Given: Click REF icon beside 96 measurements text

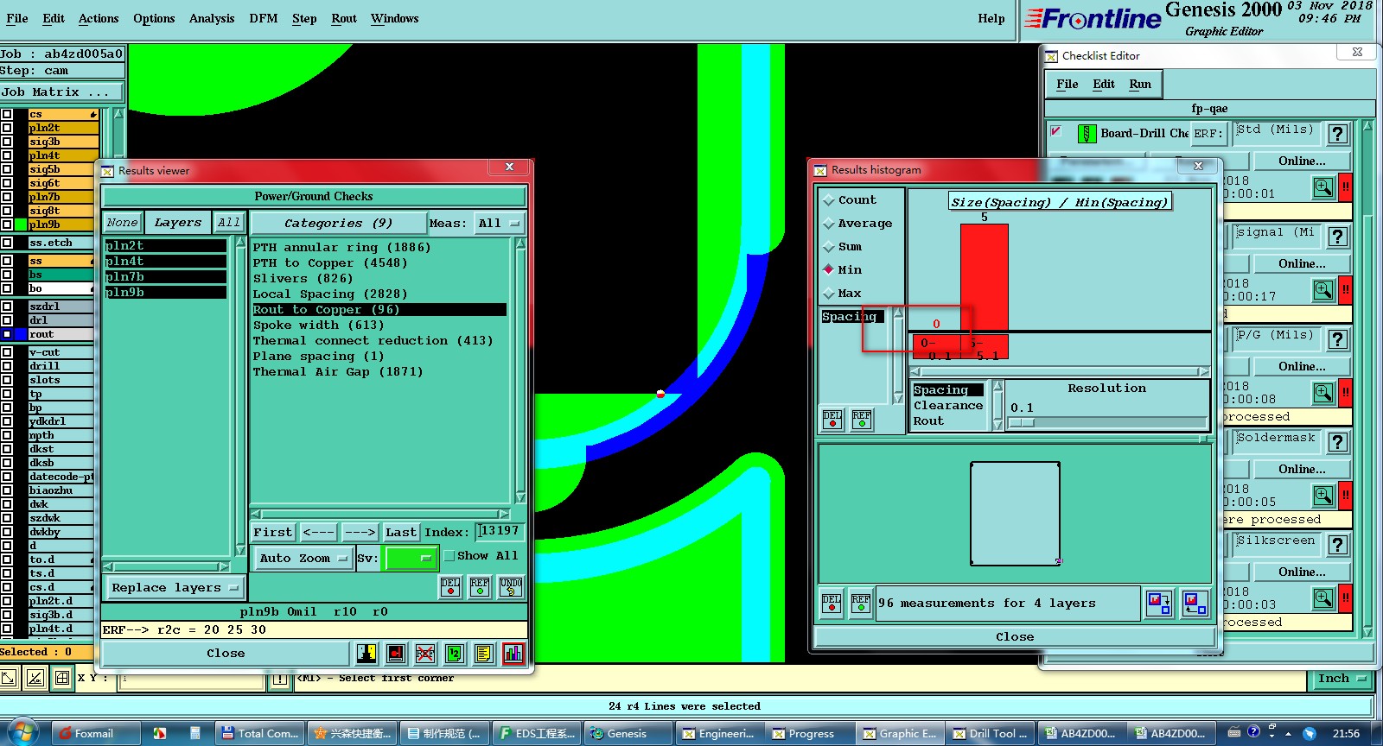Looking at the screenshot, I should coord(861,603).
